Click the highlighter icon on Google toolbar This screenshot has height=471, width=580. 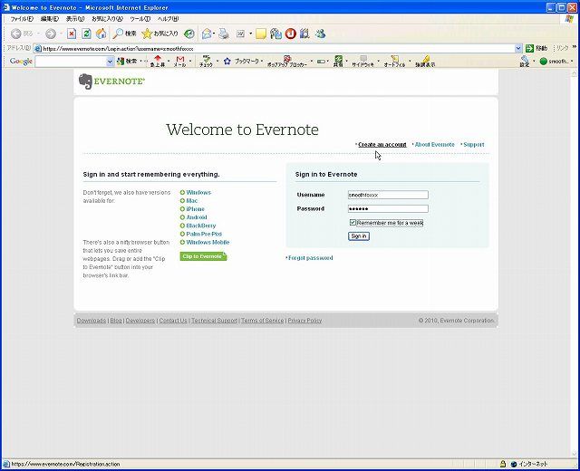(x=425, y=59)
